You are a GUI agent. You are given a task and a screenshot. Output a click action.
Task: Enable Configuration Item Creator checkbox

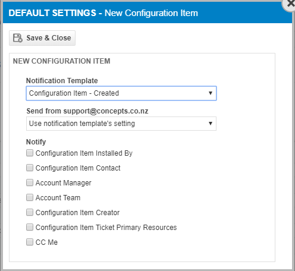[30, 212]
